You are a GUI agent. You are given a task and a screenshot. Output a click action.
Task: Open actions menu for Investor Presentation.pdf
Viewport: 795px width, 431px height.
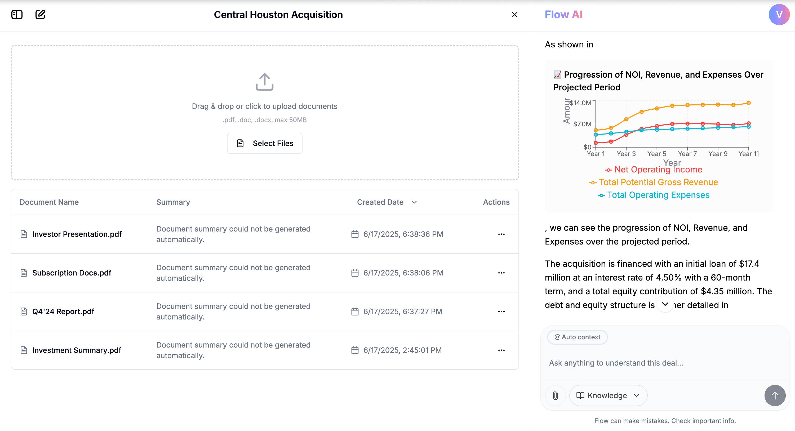pos(501,234)
